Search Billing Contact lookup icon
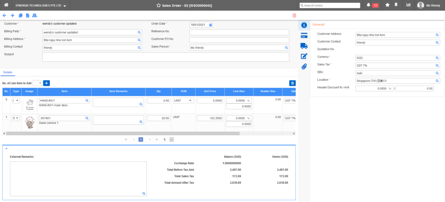 coord(139,48)
